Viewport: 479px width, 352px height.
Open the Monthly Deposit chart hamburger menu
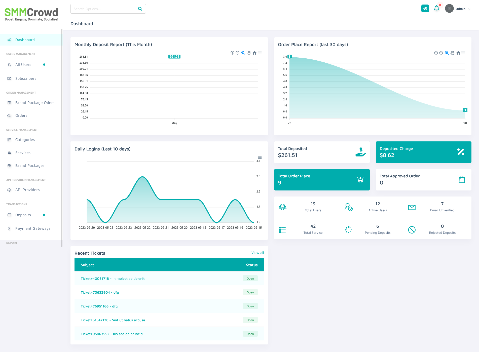260,53
